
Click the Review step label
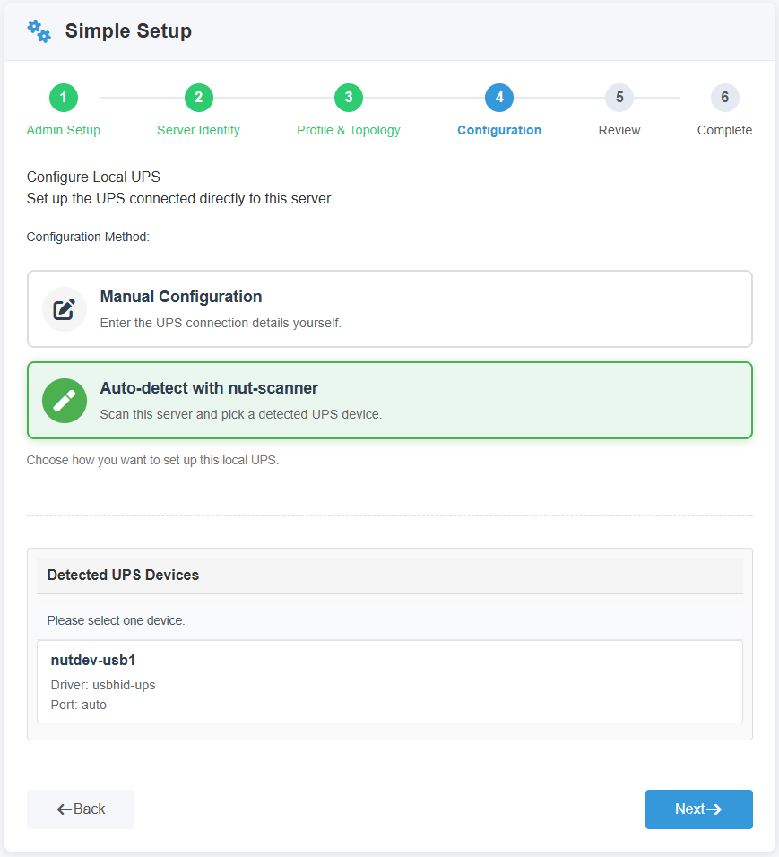[619, 130]
